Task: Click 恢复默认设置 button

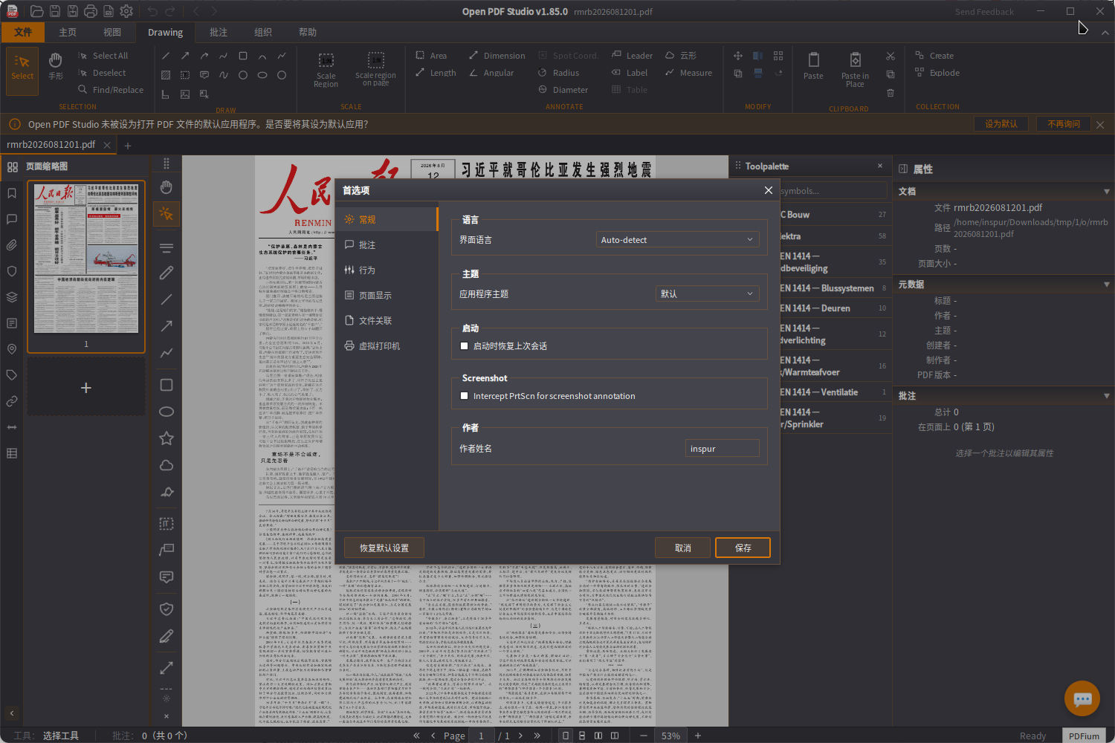Action: pos(384,548)
